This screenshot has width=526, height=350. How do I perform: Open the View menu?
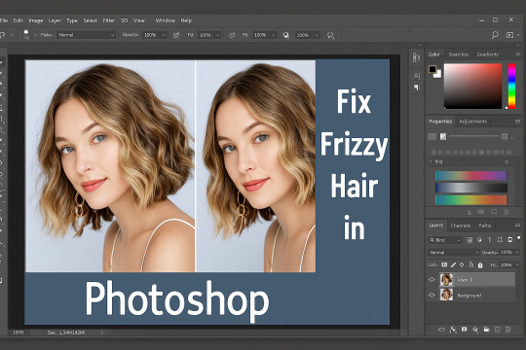click(x=139, y=20)
